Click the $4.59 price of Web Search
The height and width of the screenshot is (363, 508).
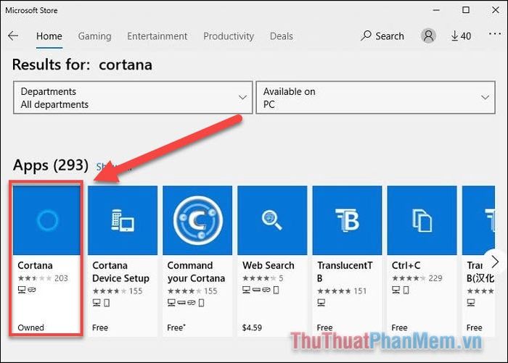[252, 327]
